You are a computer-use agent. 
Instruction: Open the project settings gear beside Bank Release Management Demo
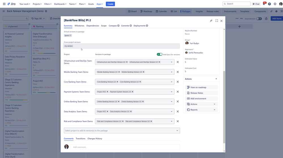tap(46, 11)
